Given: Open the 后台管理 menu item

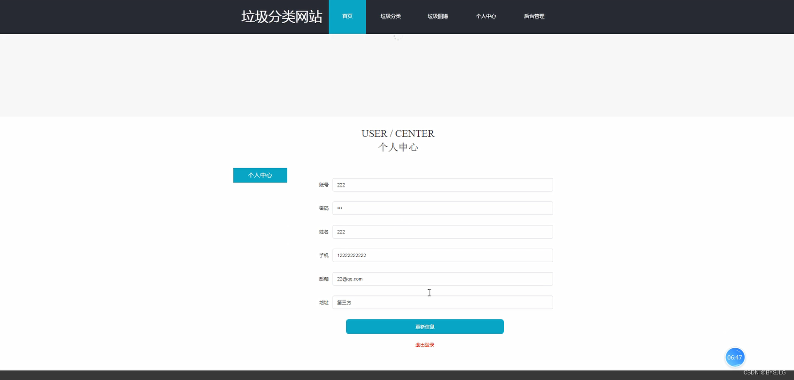Looking at the screenshot, I should [x=534, y=17].
